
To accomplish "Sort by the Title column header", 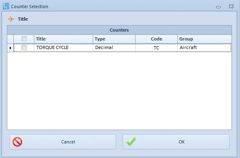I will pos(64,39).
